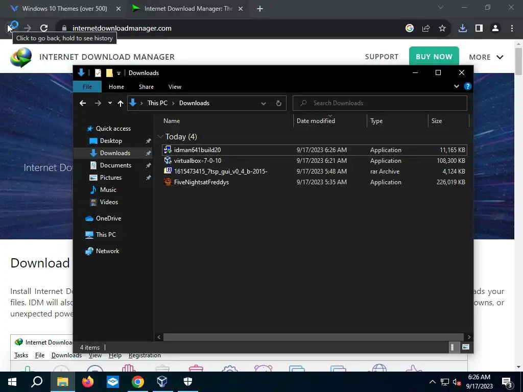
Task: Expand the Explorer ribbon chevron
Action: [456, 86]
